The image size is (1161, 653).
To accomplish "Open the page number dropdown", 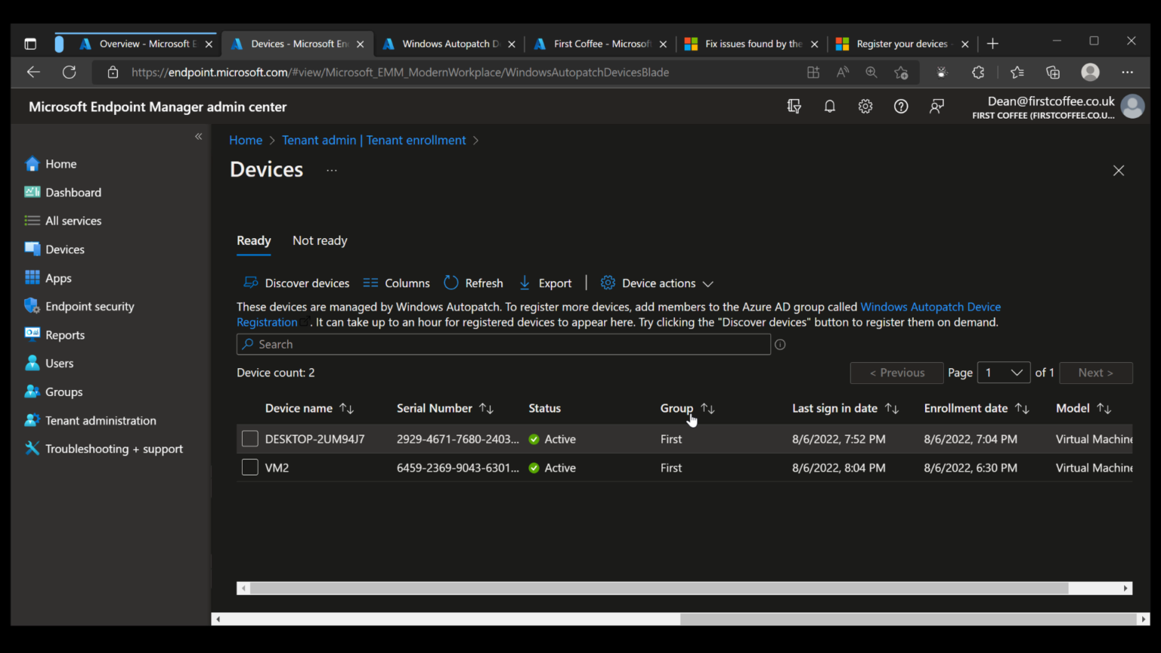I will [x=1004, y=373].
